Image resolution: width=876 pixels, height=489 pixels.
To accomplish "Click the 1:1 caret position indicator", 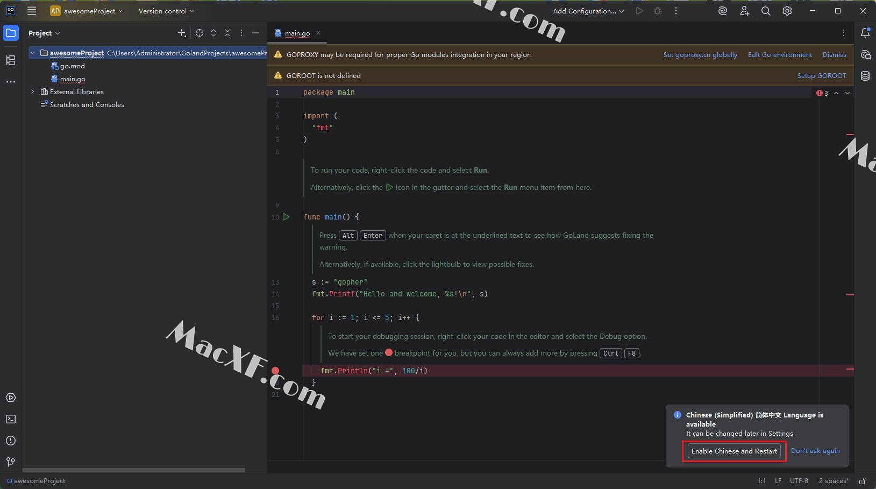I will [x=761, y=481].
